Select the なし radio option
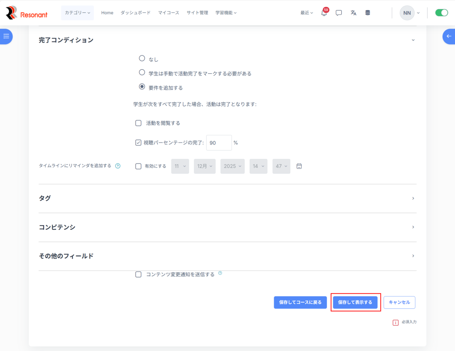This screenshot has width=455, height=351. pos(142,58)
